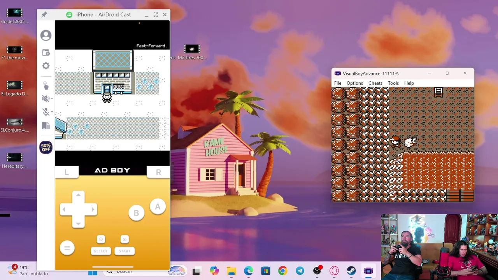Open AirDroid Cast settings gear
498x280 pixels.
(46, 66)
